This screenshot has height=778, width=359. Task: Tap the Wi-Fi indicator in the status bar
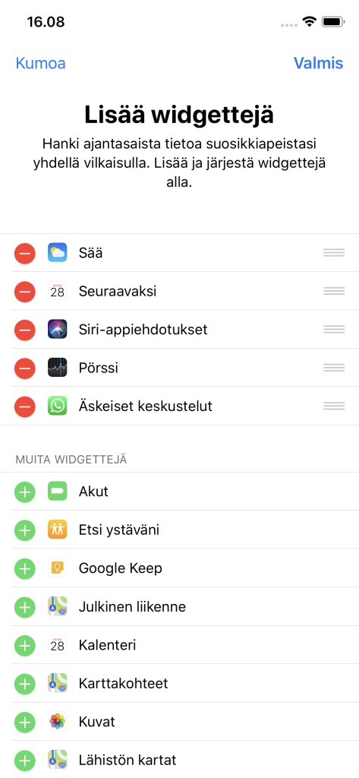310,22
